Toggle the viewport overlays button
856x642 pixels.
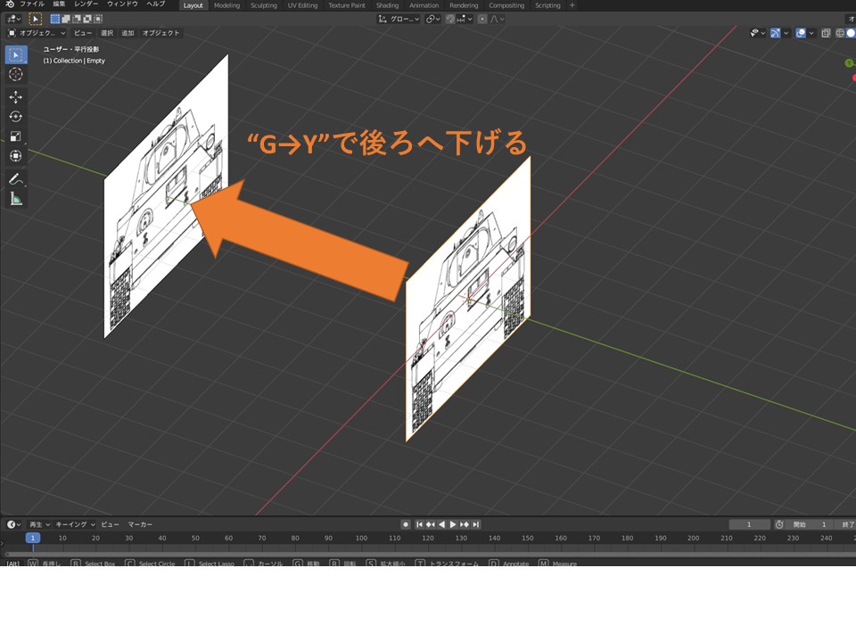click(801, 33)
